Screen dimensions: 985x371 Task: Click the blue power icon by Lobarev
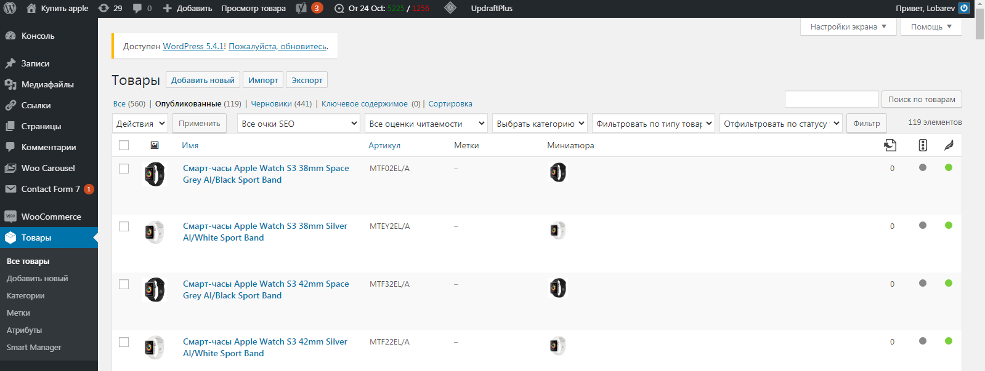tap(964, 8)
